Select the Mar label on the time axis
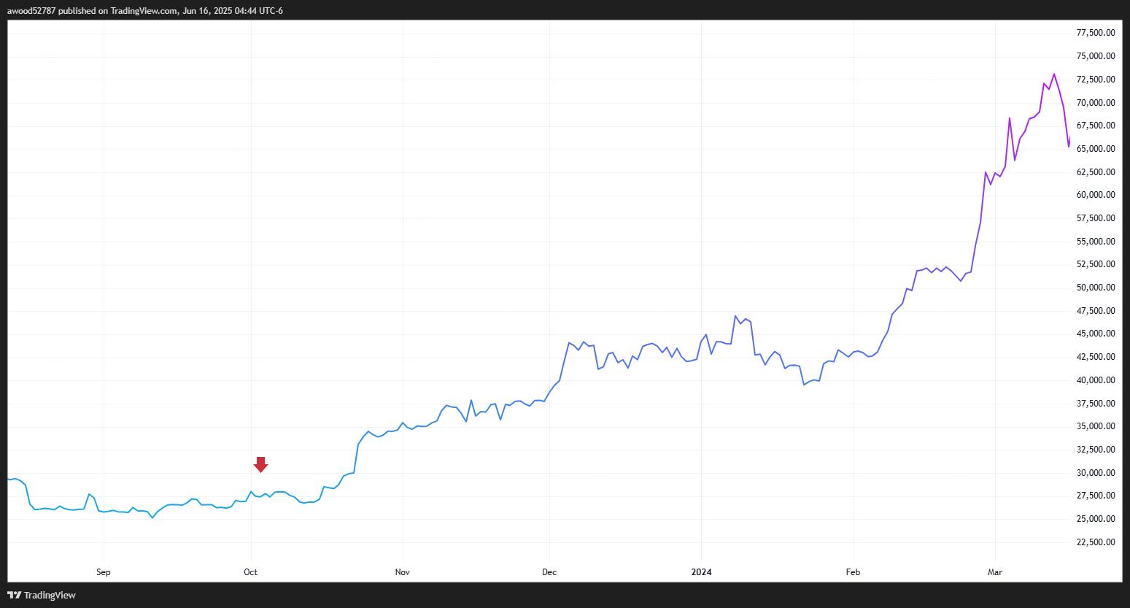This screenshot has height=608, width=1130. pyautogui.click(x=995, y=572)
